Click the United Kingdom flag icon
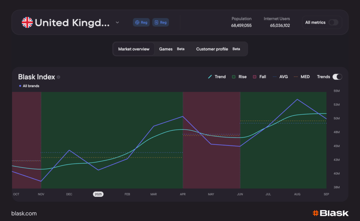The image size is (360, 221). [x=27, y=22]
